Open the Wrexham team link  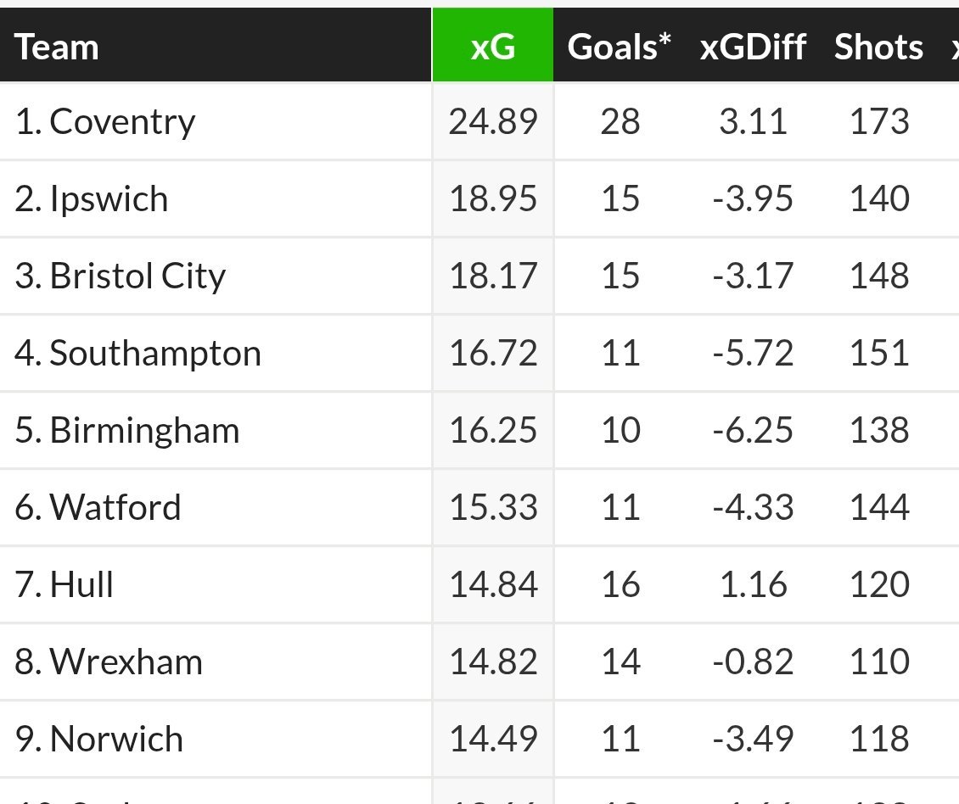(126, 662)
